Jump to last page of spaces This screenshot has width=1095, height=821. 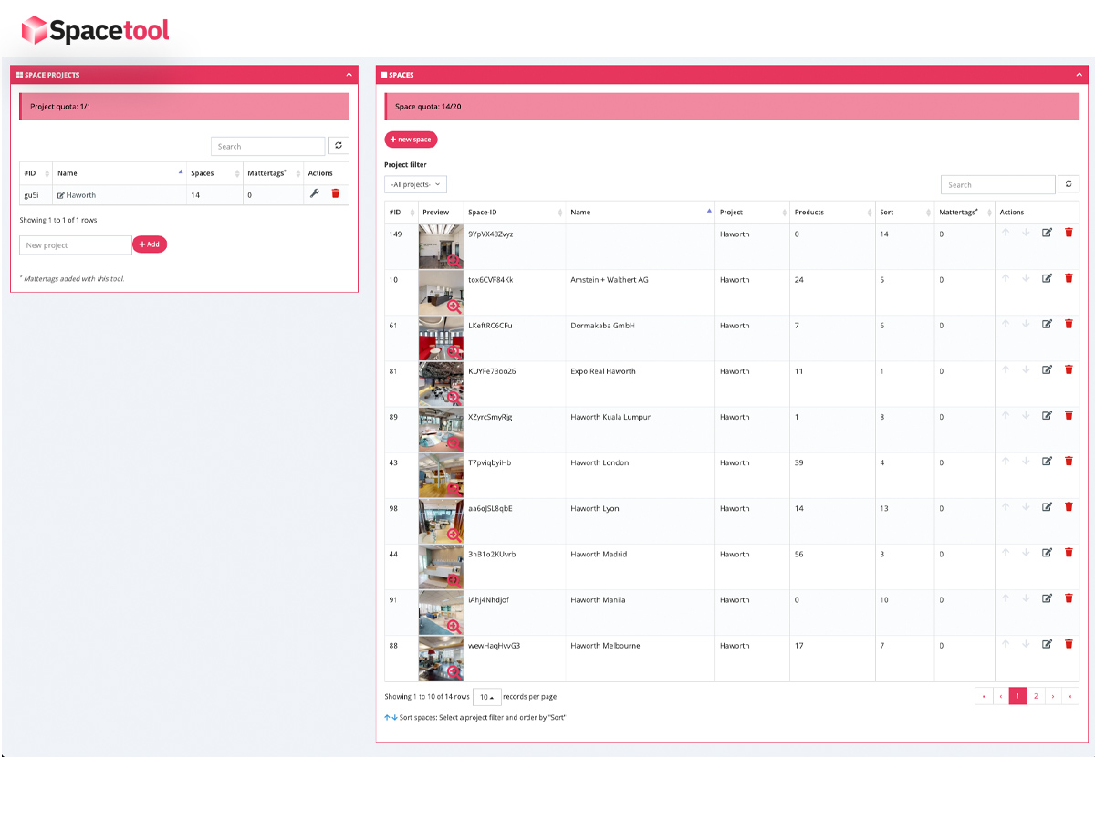(x=1070, y=696)
